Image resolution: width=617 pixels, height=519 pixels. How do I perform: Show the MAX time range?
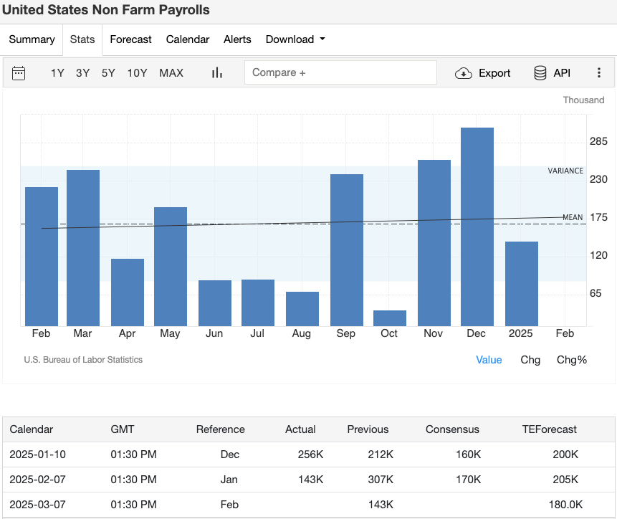(x=171, y=72)
